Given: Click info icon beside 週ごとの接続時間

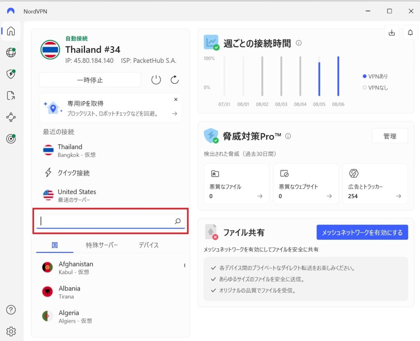Looking at the screenshot, I should pos(299,43).
